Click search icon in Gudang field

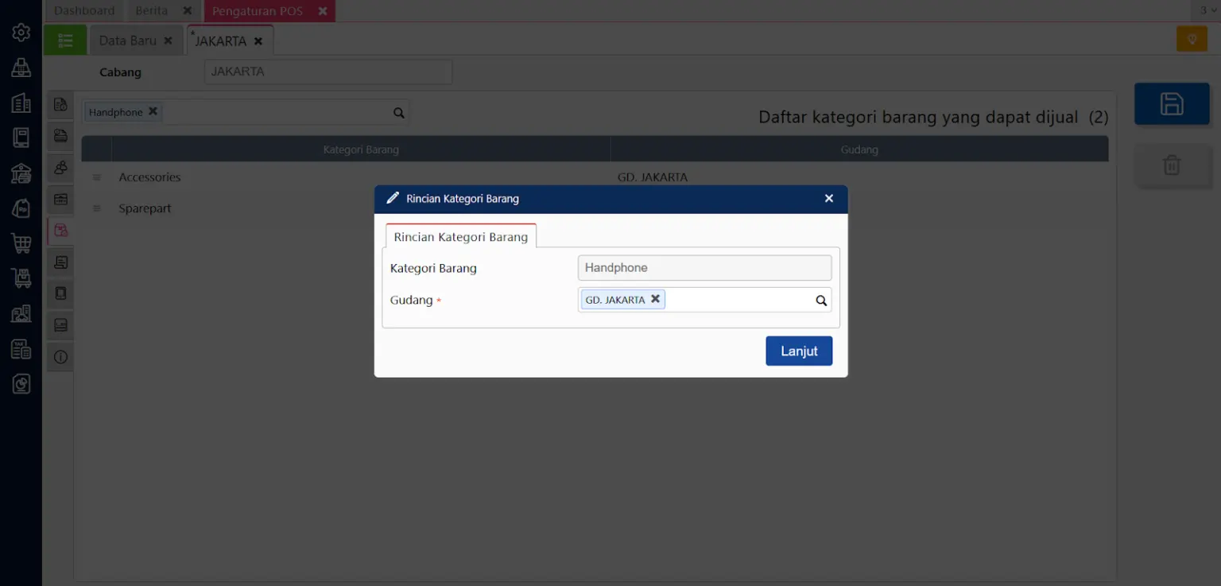[821, 301]
